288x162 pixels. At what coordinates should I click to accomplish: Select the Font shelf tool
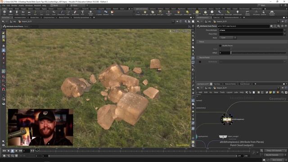pyautogui.click(x=82, y=13)
